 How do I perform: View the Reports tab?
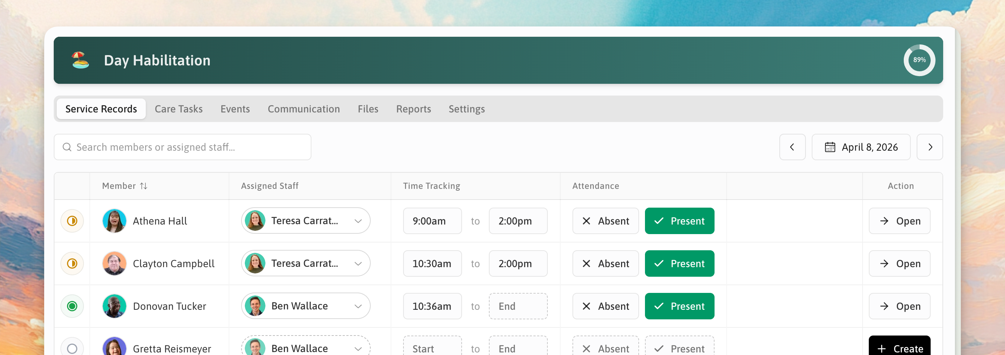[413, 109]
